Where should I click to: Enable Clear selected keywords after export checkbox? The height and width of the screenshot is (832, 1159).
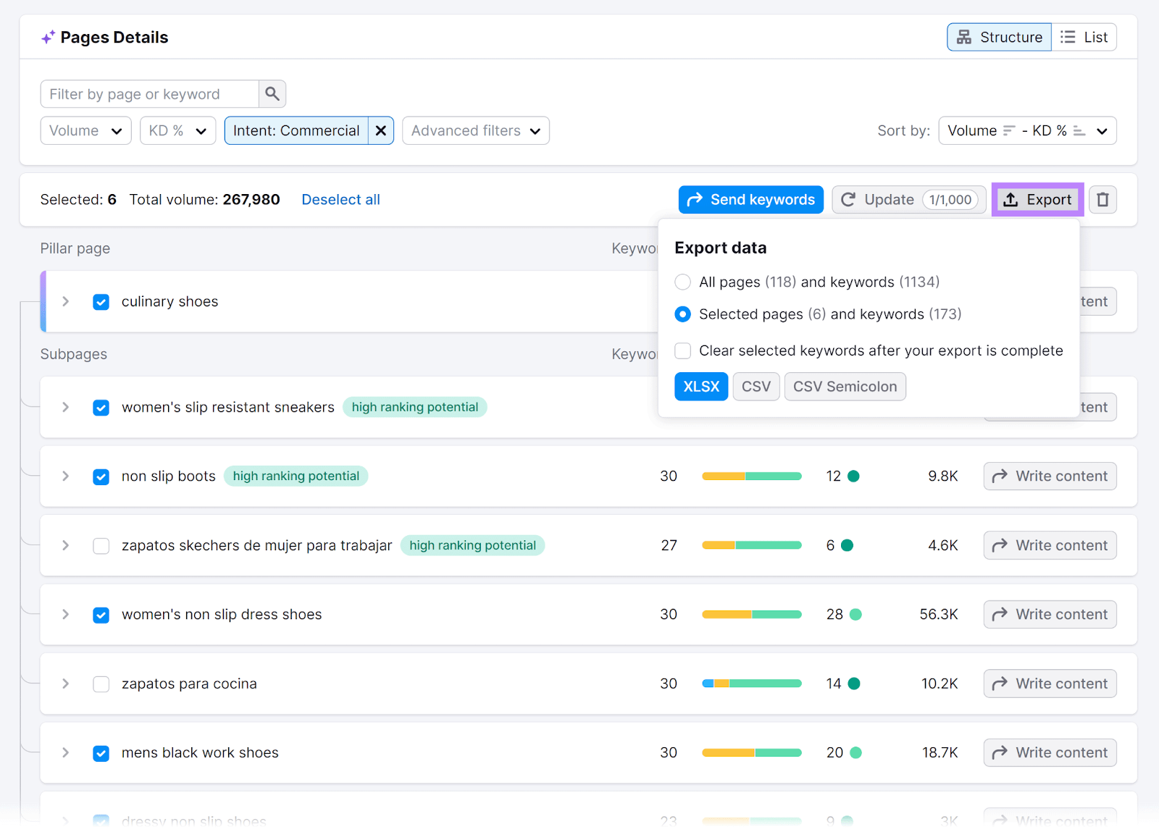point(682,351)
